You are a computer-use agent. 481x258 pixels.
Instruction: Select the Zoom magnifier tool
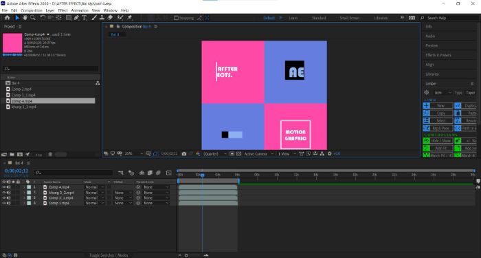[32, 18]
